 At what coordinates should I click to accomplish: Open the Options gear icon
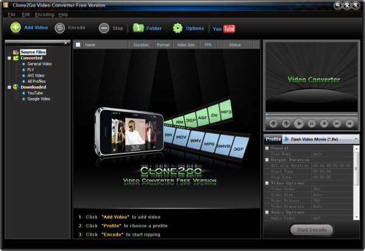tap(178, 28)
